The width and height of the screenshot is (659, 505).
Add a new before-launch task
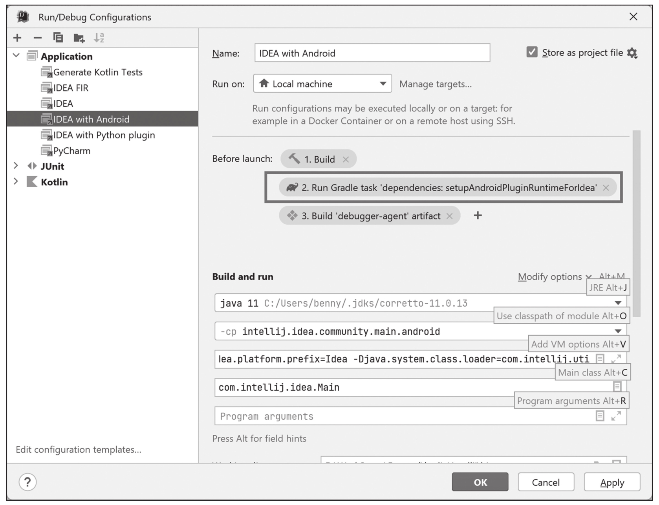coord(478,216)
